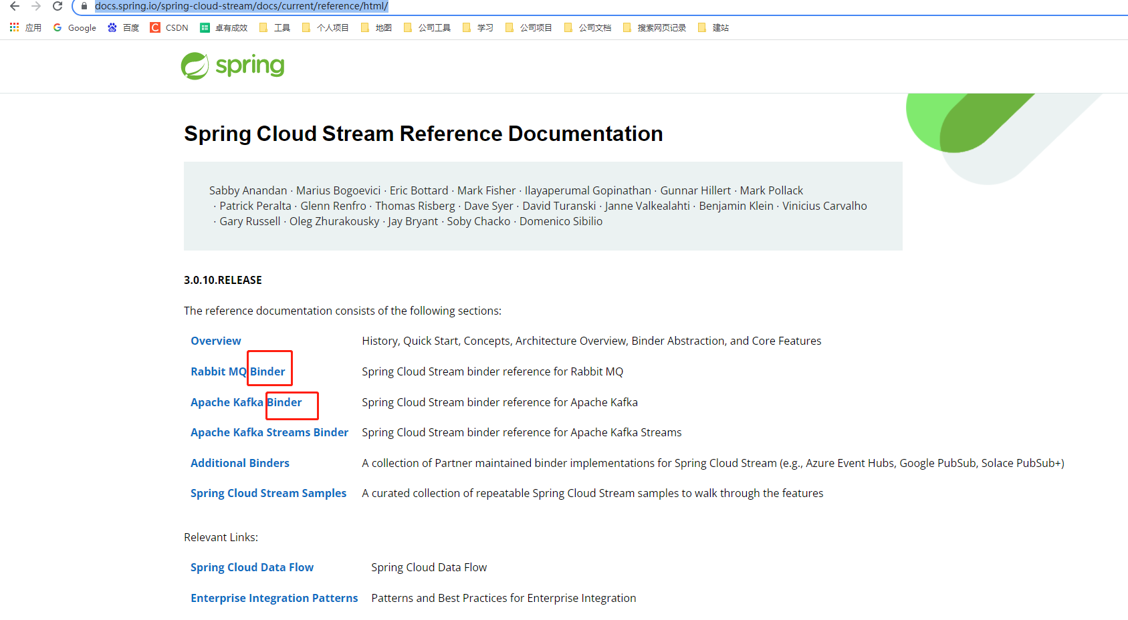This screenshot has height=620, width=1128.
Task: Click 'Patterns and Best Practices for Enterprise Integration'
Action: pos(503,598)
